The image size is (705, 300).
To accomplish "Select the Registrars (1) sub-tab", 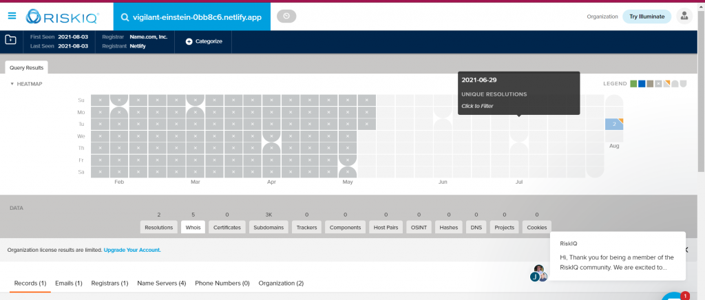I will [x=109, y=283].
